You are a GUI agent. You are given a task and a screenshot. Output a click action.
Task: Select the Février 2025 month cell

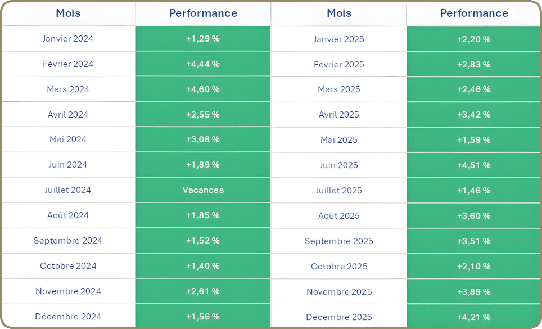339,64
